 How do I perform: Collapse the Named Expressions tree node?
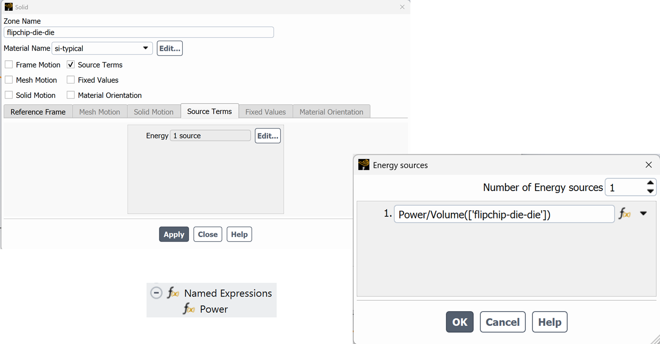click(x=156, y=293)
